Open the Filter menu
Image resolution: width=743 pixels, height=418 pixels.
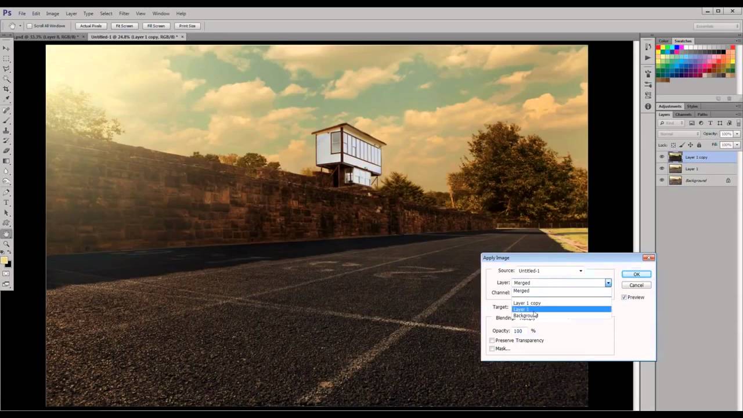124,13
